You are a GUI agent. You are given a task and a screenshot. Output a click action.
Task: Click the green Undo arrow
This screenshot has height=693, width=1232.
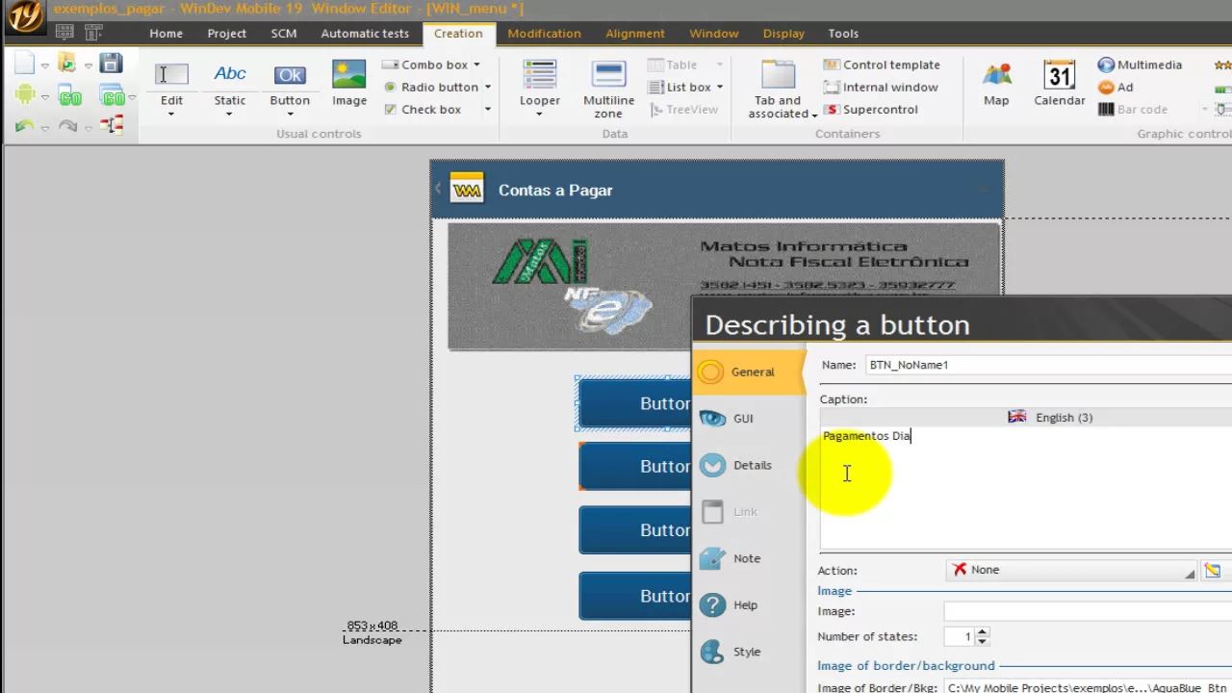pyautogui.click(x=24, y=126)
